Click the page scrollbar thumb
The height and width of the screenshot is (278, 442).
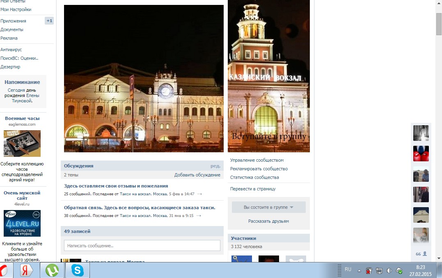point(439,24)
